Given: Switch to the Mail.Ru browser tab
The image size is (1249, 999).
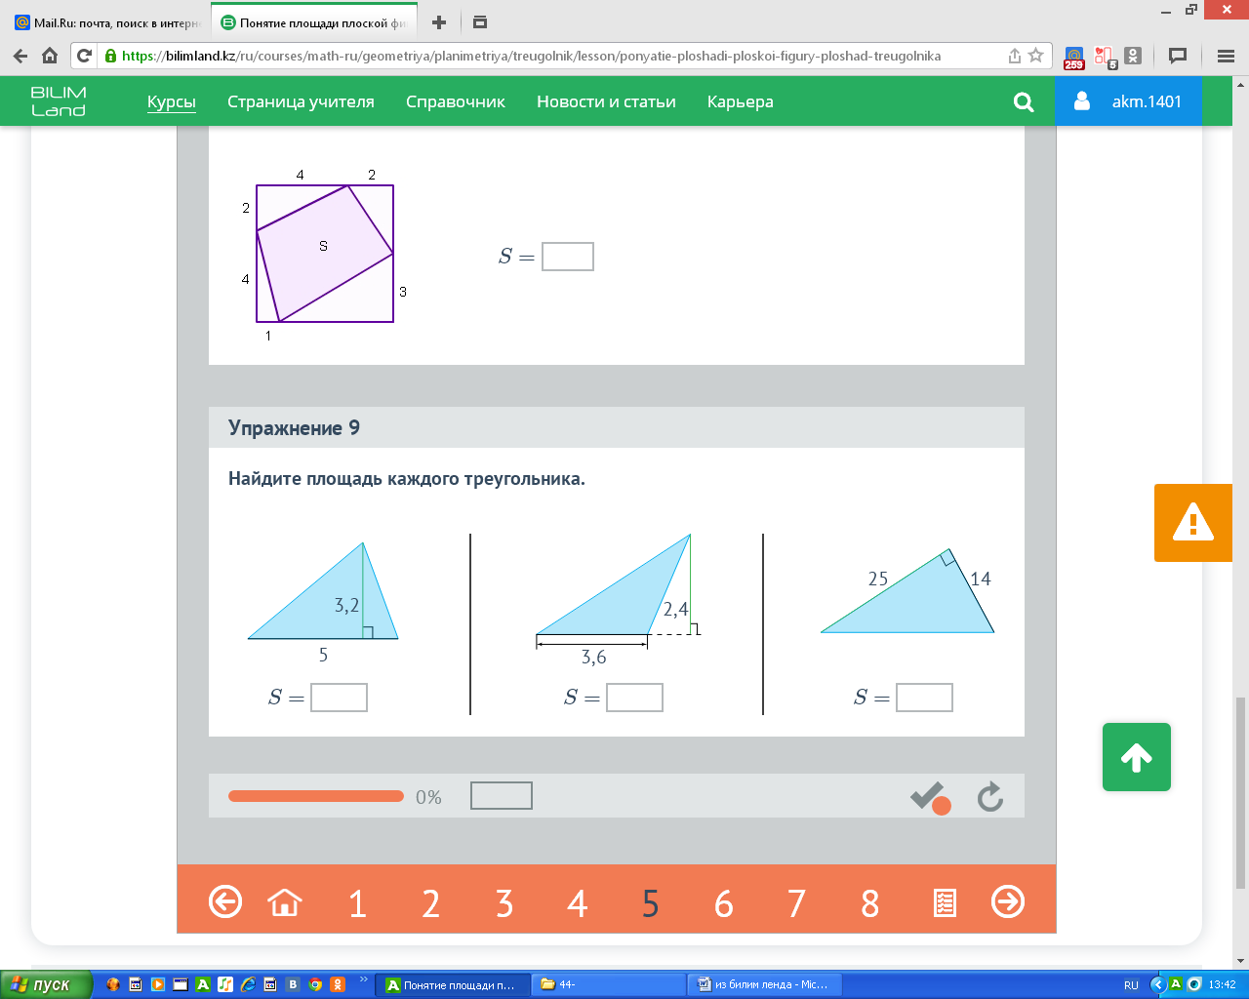Looking at the screenshot, I should click(x=107, y=22).
